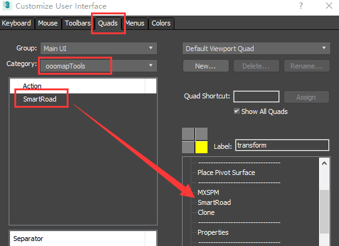Select the Quads tab
339x246 pixels.
tap(108, 23)
